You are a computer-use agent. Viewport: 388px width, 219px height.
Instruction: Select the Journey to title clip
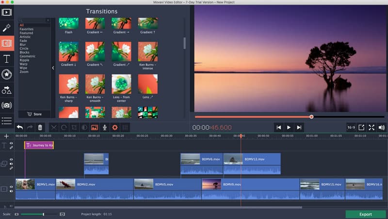pyautogui.click(x=39, y=145)
